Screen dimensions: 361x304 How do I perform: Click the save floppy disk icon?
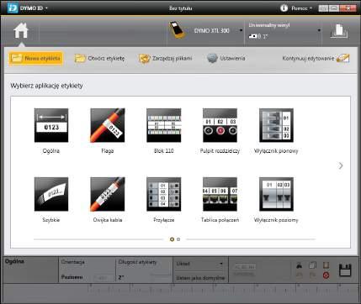pos(345,270)
